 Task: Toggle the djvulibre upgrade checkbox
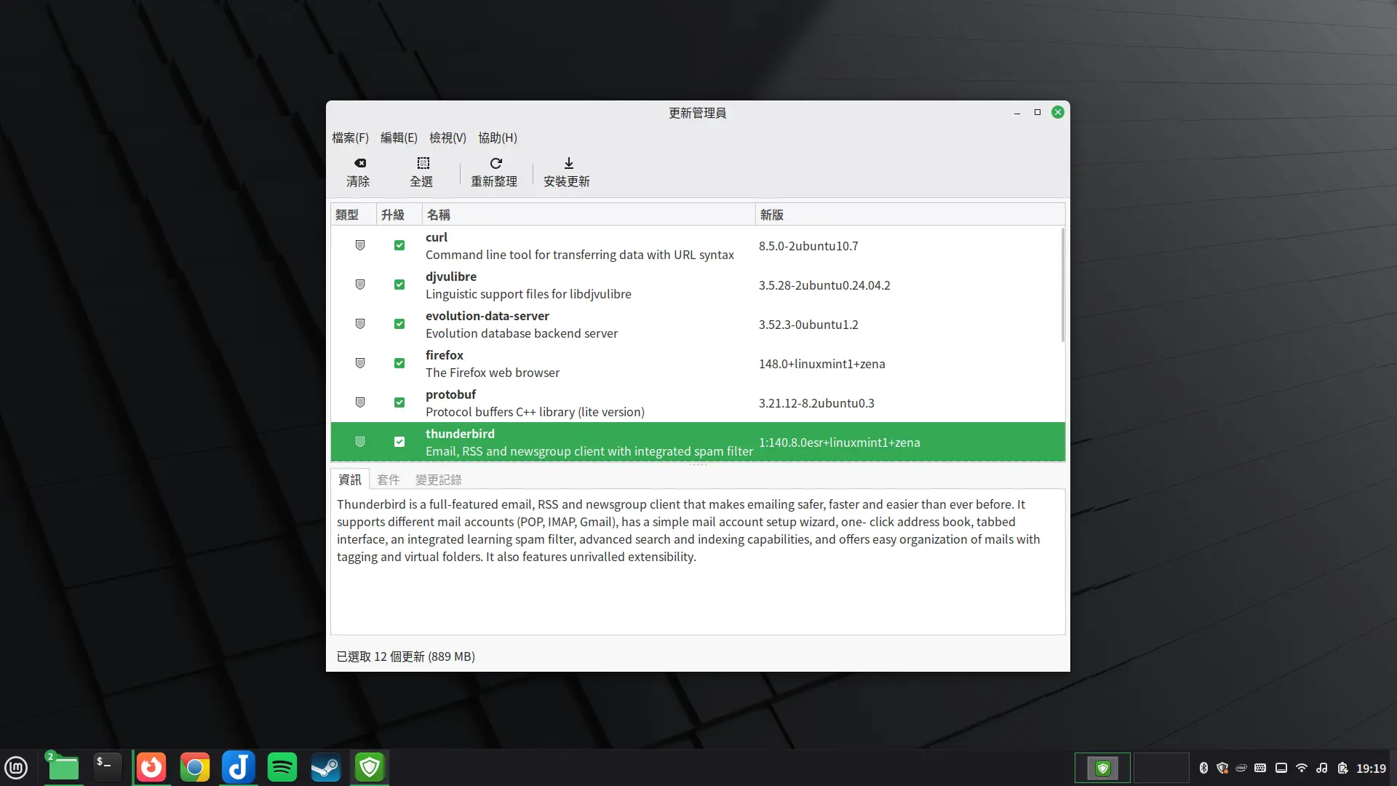coord(399,285)
